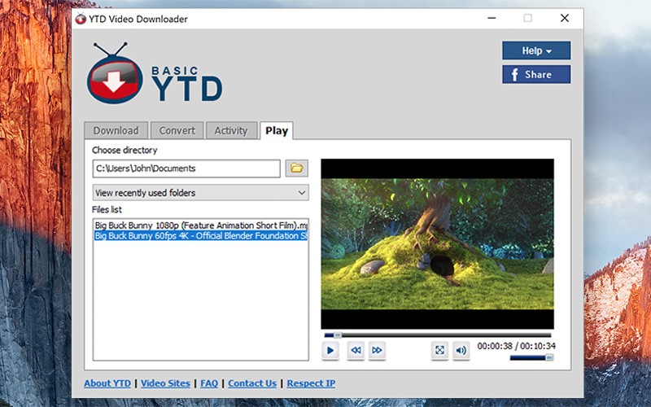Image resolution: width=651 pixels, height=407 pixels.
Task: Open the Contact Us link
Action: pos(252,383)
